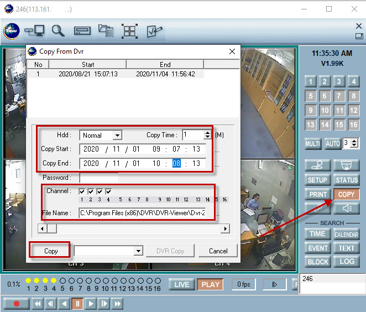
Task: Select recording row 1 in list
Action: [x=116, y=74]
